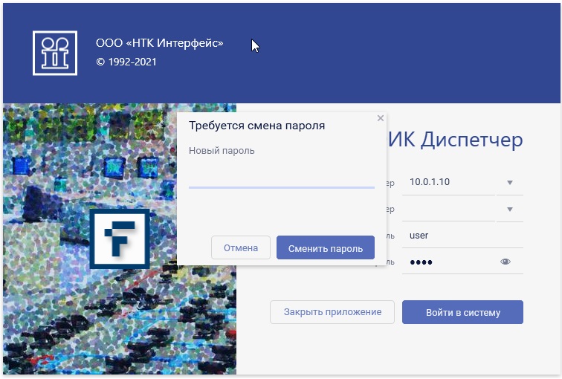Open the dropdown arrow below the server address
The width and height of the screenshot is (562, 379).
(509, 210)
